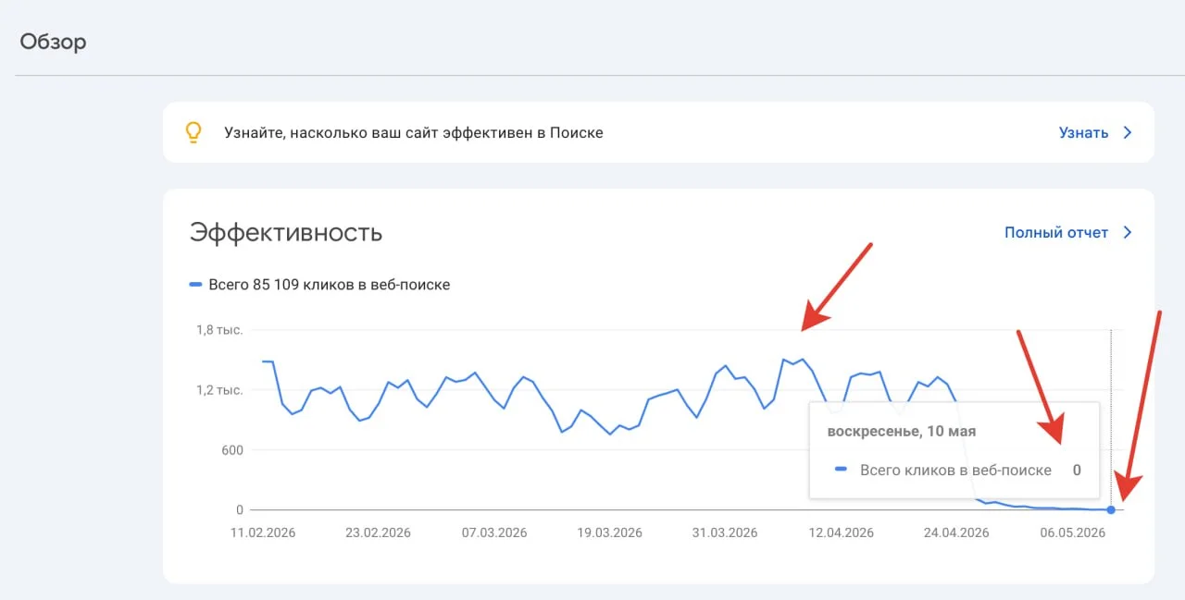Click "Всего 85 109 кликов в веб-поиске" legend
Image resolution: width=1185 pixels, height=600 pixels.
329,285
